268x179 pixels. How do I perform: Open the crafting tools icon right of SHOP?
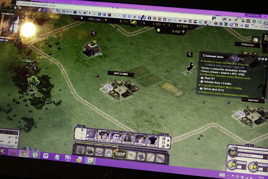(x=132, y=155)
